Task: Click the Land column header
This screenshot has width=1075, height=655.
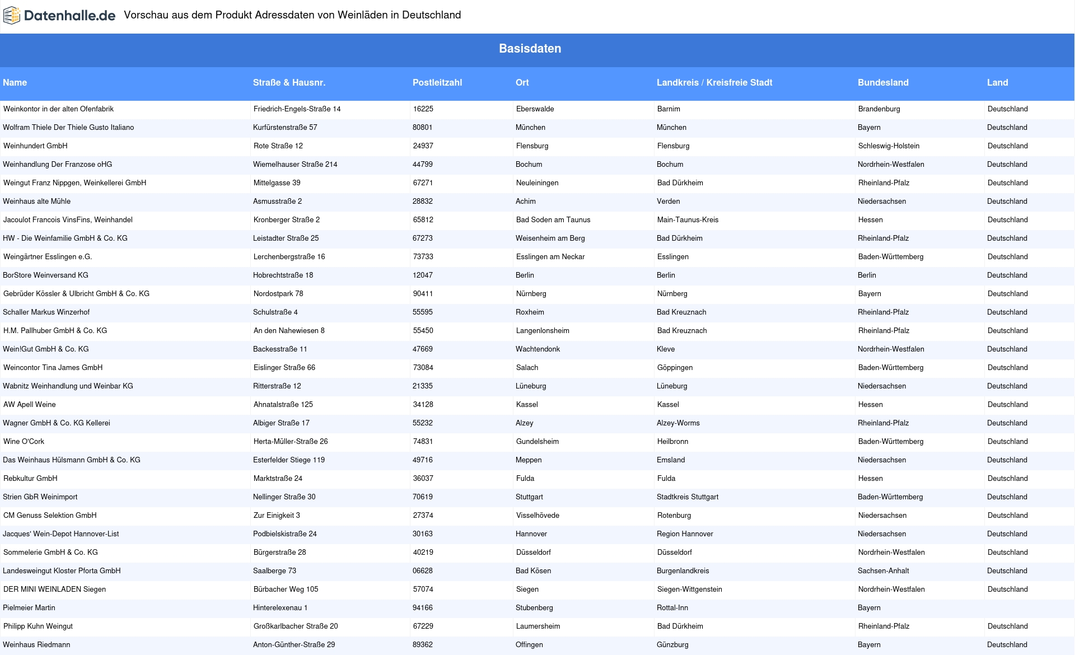Action: [997, 83]
